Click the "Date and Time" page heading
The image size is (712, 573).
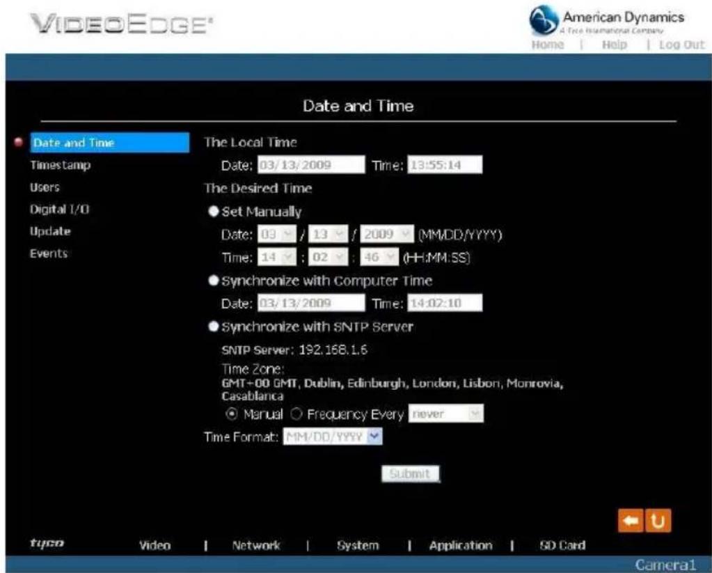[358, 106]
